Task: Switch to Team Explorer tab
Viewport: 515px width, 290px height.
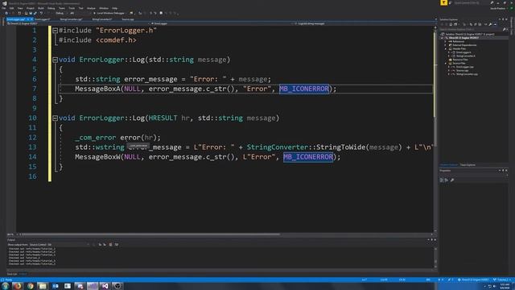Action: (x=468, y=164)
